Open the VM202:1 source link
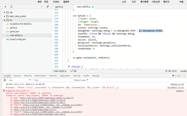This screenshot has height=116, width=187. click(x=180, y=91)
